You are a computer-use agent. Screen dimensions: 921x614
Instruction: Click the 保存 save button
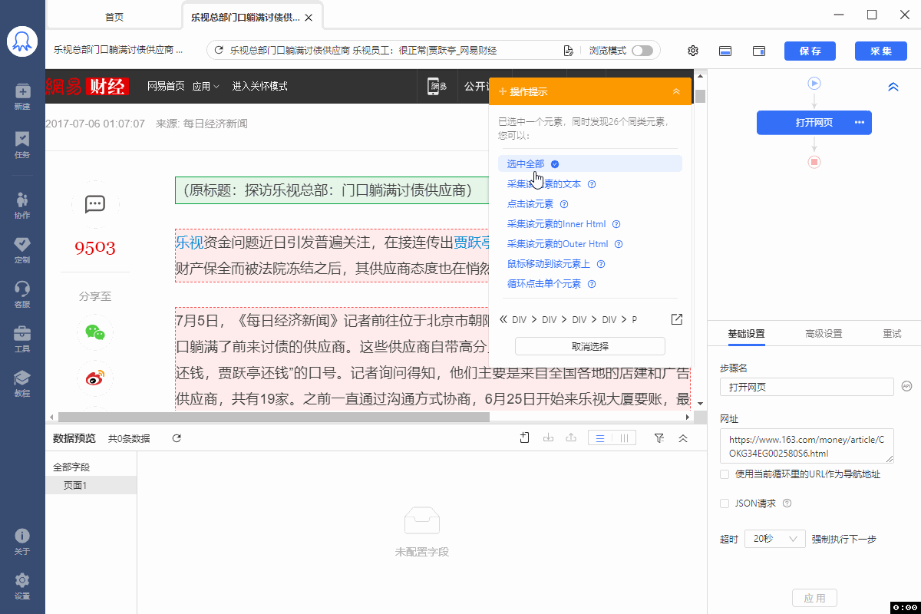click(810, 51)
